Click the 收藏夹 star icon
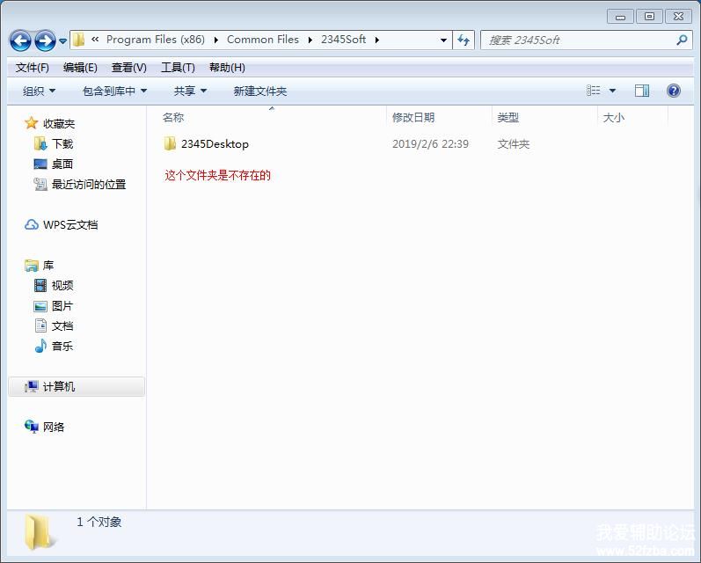The width and height of the screenshot is (701, 563). 32,123
